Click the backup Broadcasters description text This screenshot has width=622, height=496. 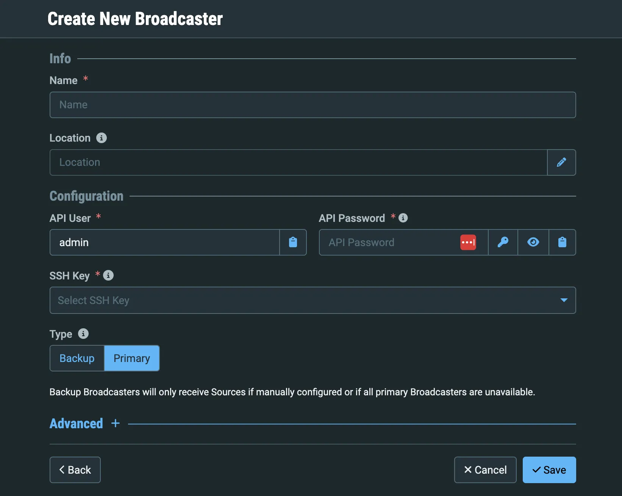[292, 392]
